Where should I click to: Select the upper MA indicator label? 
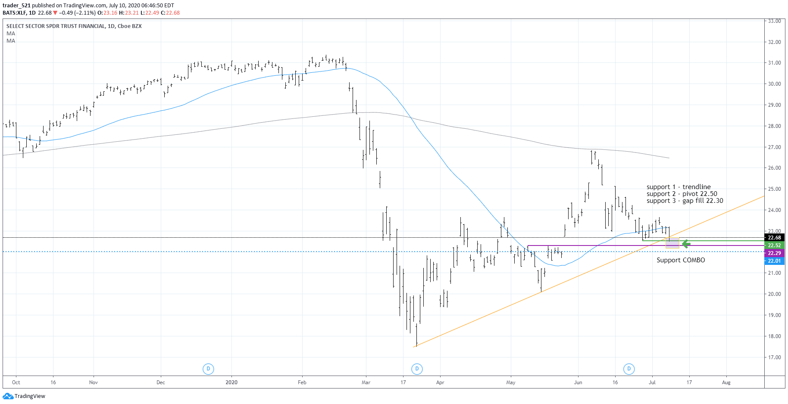(11, 34)
